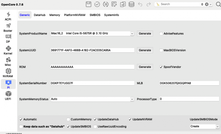
Task: Switch to the SMBIOS tab
Action: [95, 15]
